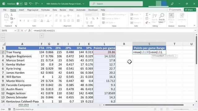Viewport: 198px width, 111px height.
Task: Open the Name Box dropdown arrow
Action: click(15, 31)
